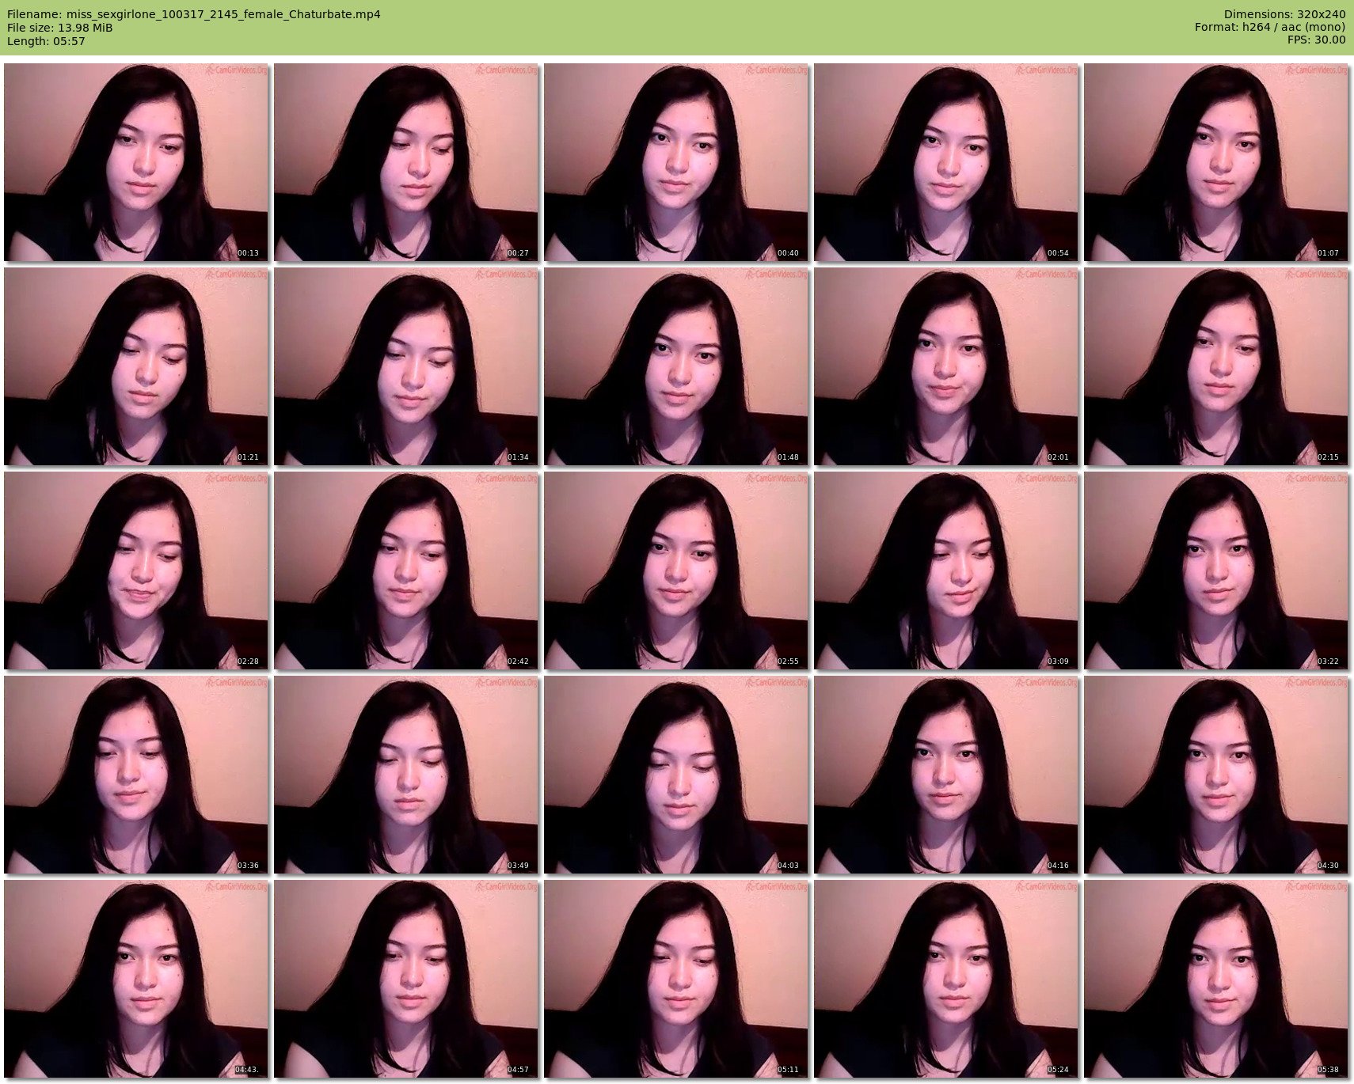
Task: Click the thumbnail at timestamp 05:24
Action: pyautogui.click(x=946, y=979)
